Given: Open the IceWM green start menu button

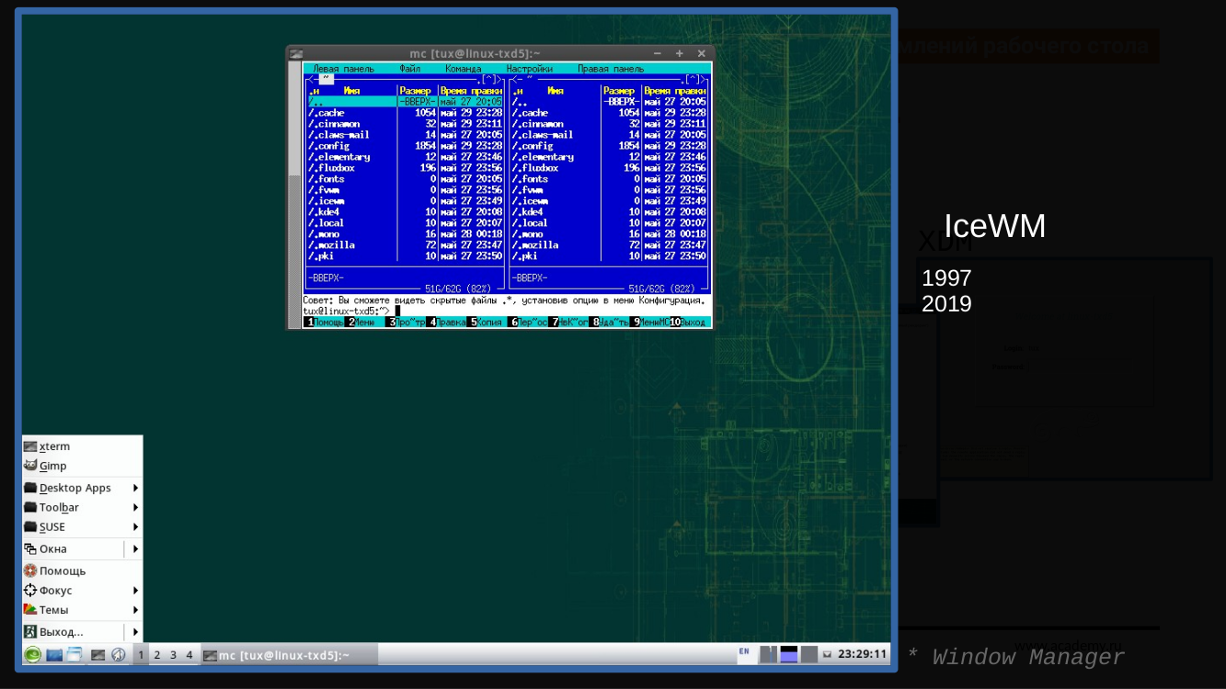Looking at the screenshot, I should 32,655.
